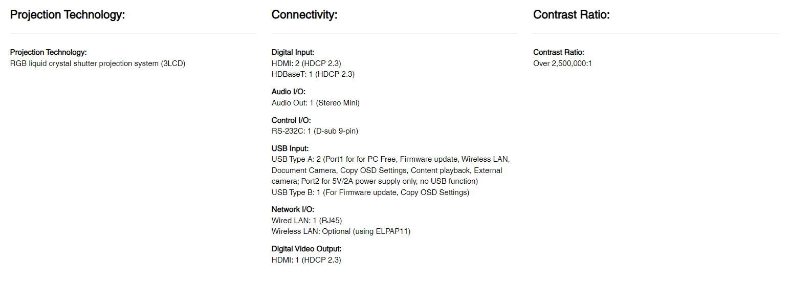Click the Digital Video Output label
The height and width of the screenshot is (281, 789).
tap(306, 249)
